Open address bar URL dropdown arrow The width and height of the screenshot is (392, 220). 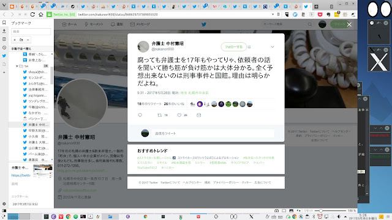[273, 15]
